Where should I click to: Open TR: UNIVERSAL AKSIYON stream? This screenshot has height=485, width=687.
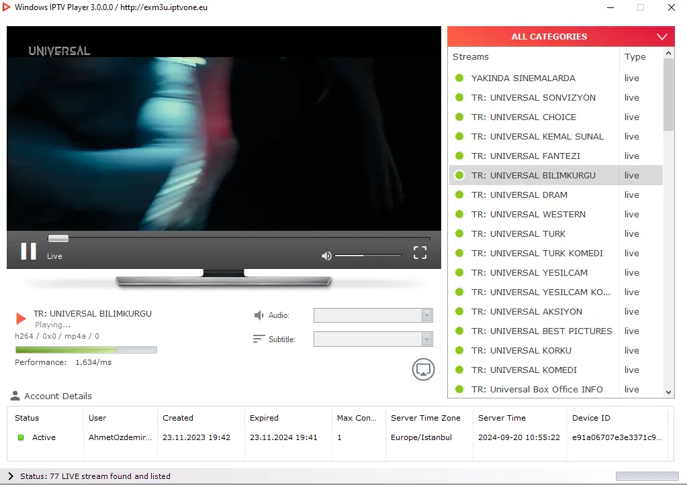(555, 311)
